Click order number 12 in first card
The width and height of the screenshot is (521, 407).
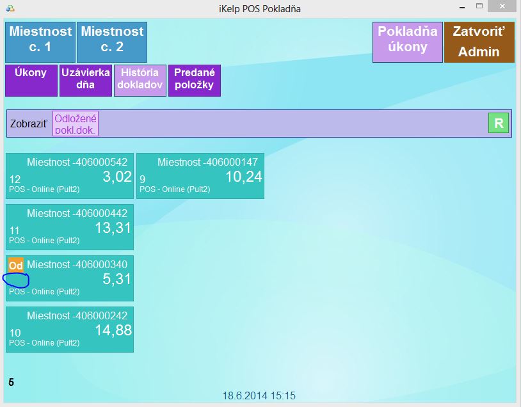15,180
